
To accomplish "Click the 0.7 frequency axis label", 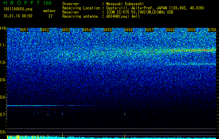I will pos(3,115).
